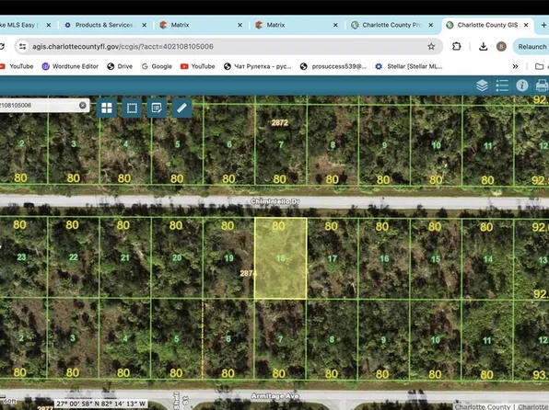
Task: Open the notes and draw tool
Action: click(157, 108)
